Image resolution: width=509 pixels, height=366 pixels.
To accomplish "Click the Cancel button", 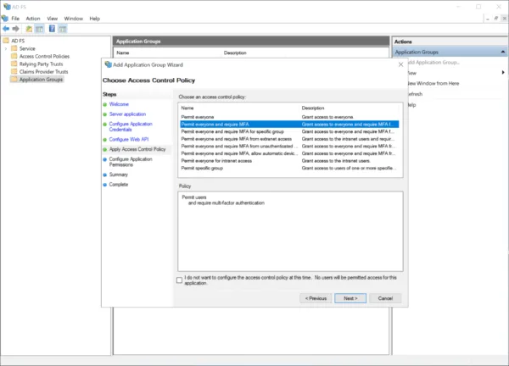I will (x=385, y=298).
